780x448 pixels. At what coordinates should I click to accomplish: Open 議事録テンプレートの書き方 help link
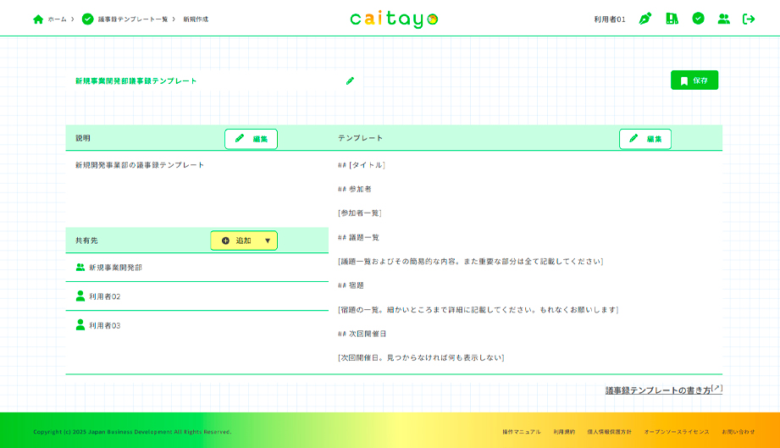click(664, 390)
